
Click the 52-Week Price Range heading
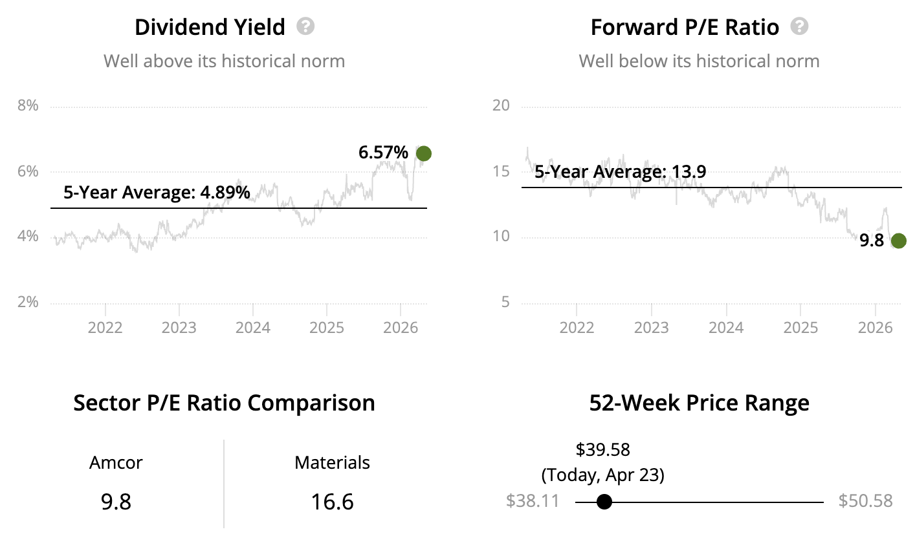tap(699, 403)
